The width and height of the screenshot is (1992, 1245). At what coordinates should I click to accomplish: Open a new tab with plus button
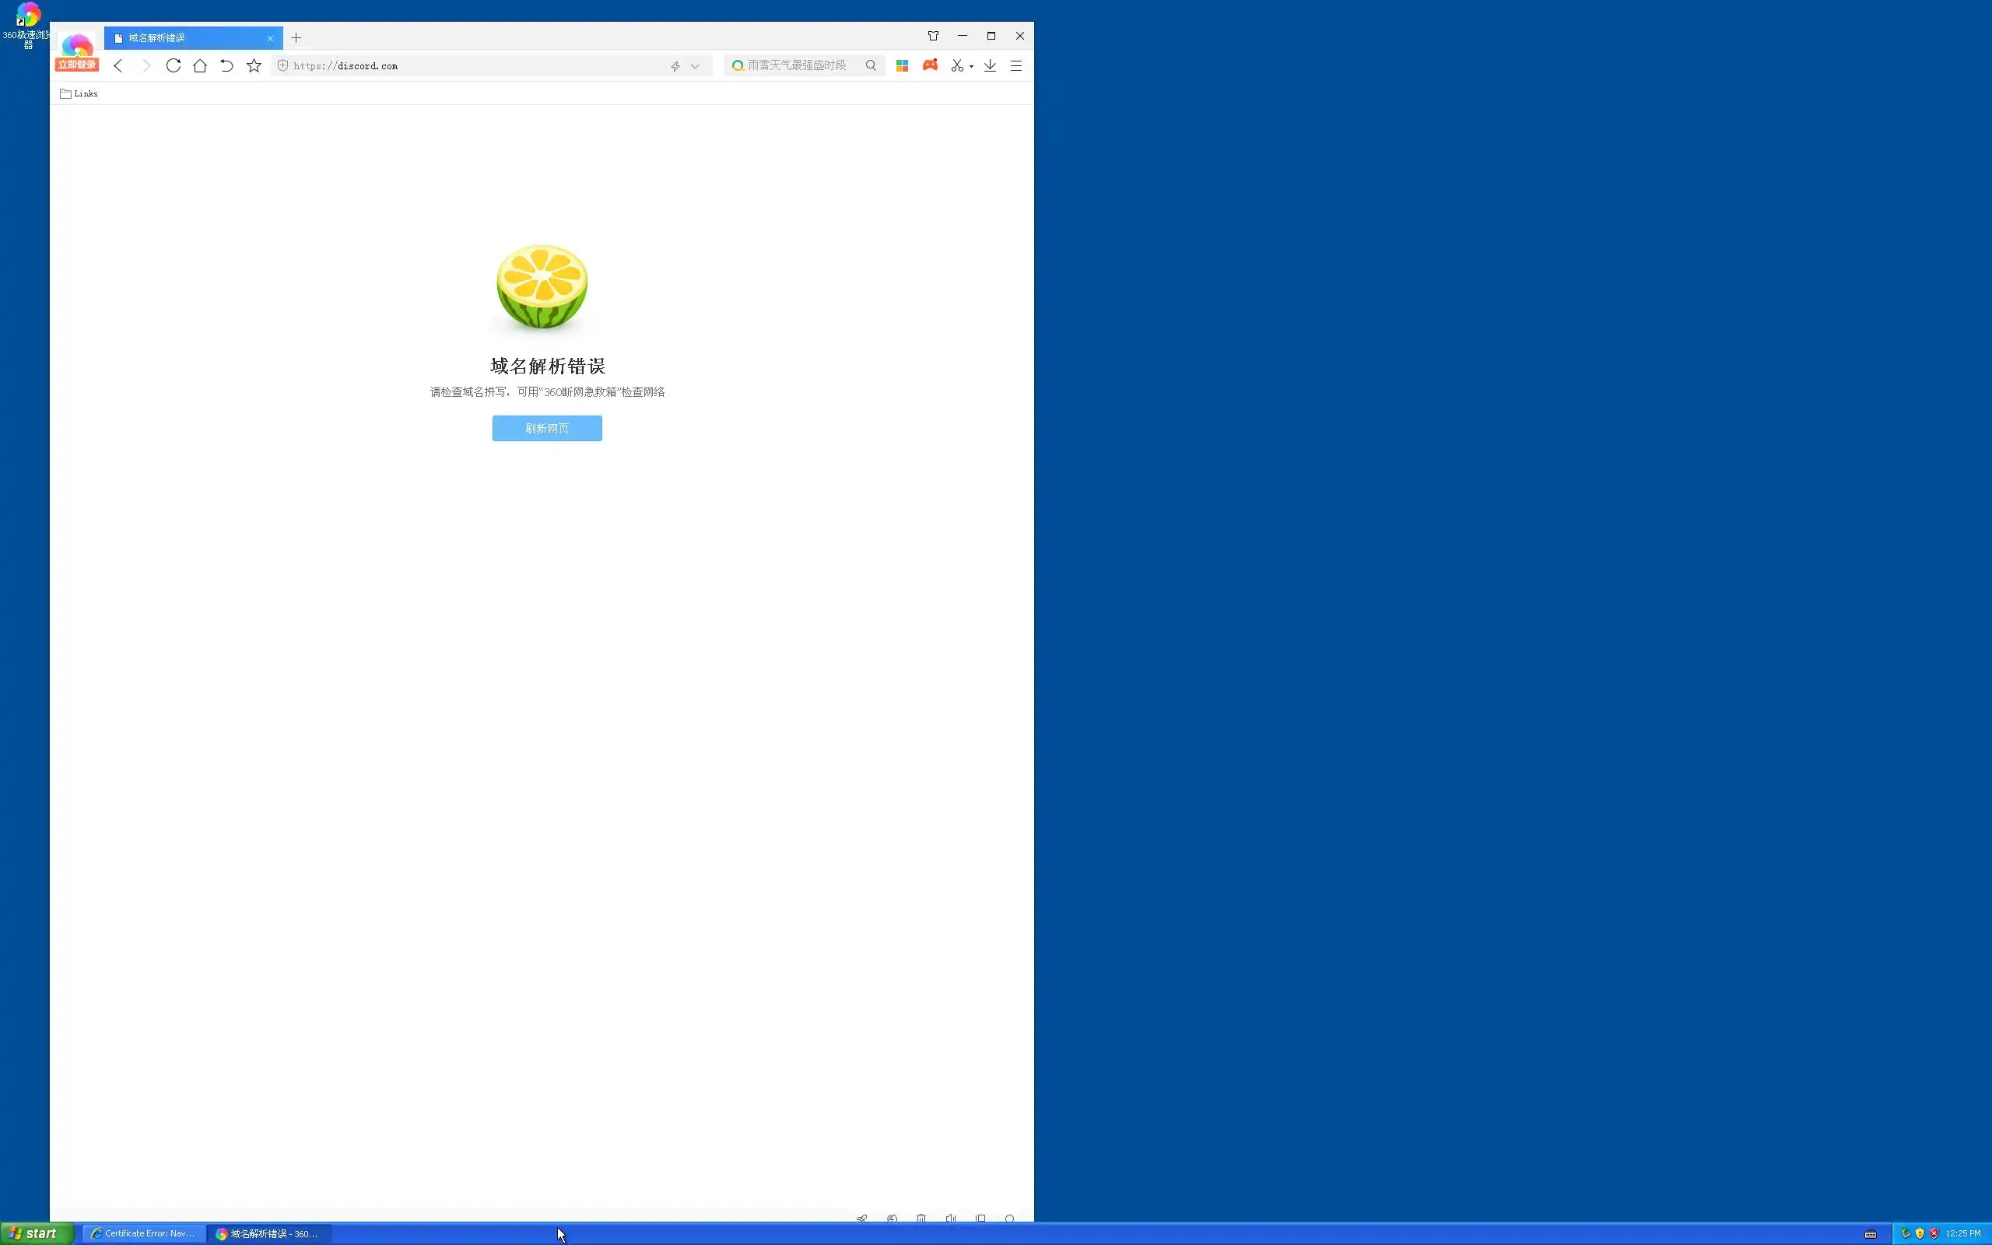pos(296,38)
